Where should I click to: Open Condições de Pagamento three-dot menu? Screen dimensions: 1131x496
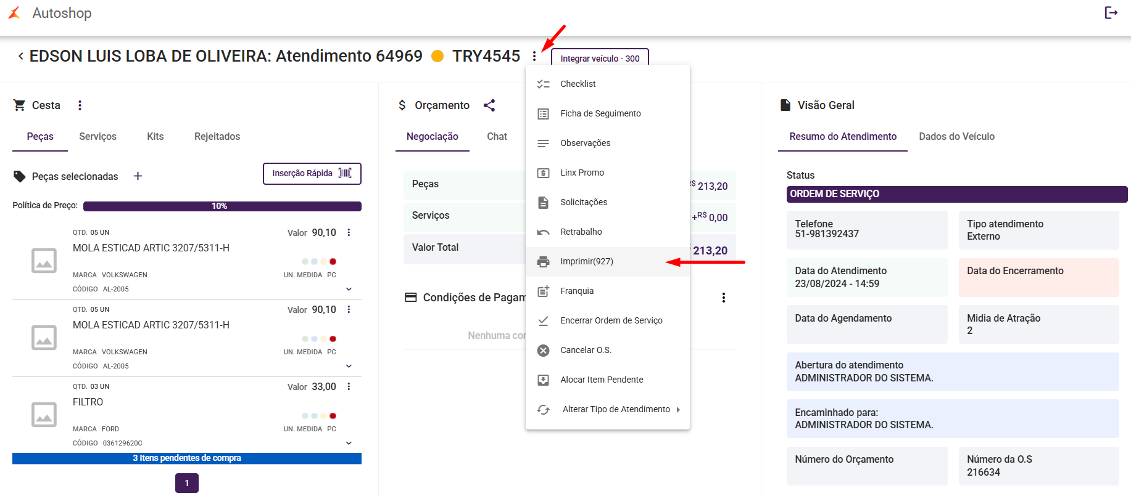point(723,298)
